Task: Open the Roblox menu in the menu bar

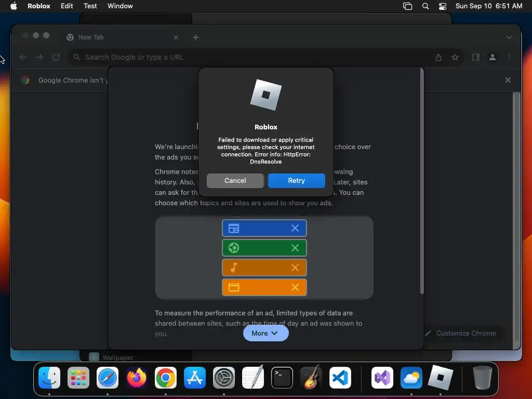Action: point(38,6)
